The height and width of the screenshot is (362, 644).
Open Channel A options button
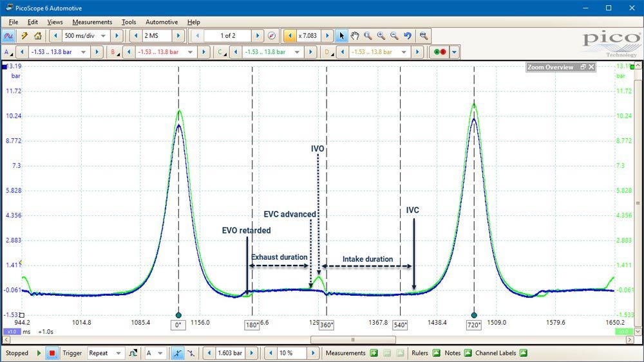pyautogui.click(x=7, y=52)
